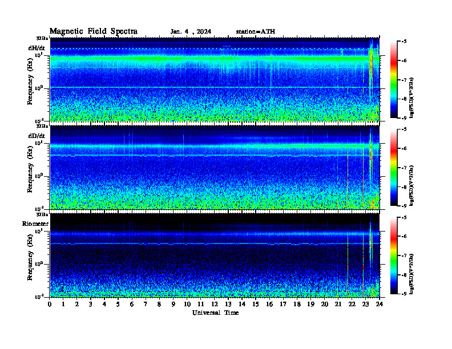Click the '-6' value on dD/dt color bar
The height and width of the screenshot is (349, 452).
click(x=404, y=149)
